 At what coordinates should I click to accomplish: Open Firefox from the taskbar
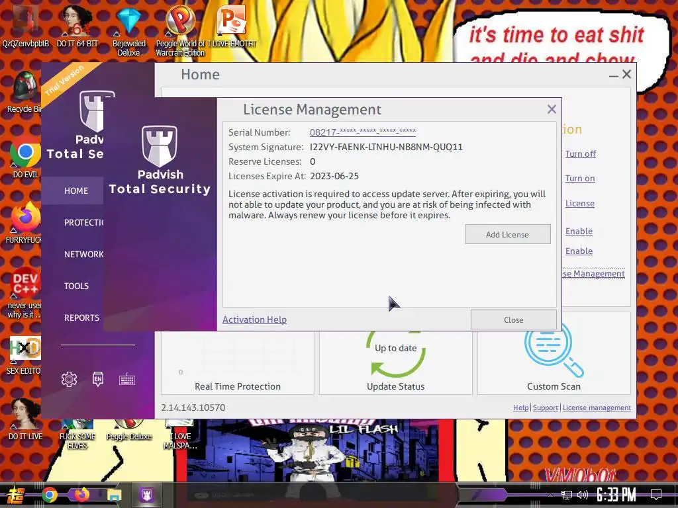coord(81,495)
